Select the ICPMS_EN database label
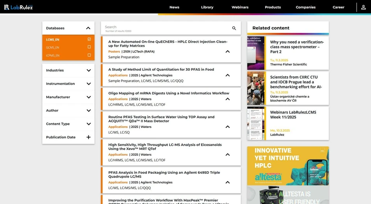 pyautogui.click(x=53, y=56)
